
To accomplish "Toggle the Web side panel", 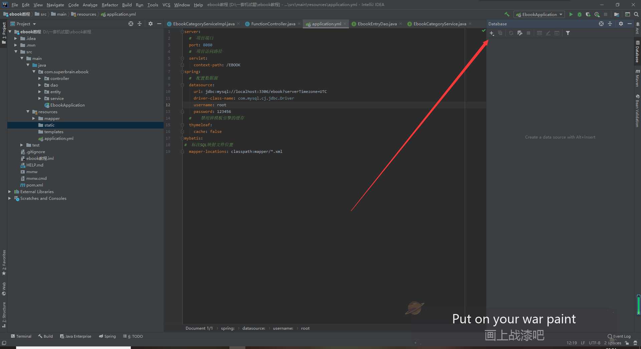I will pos(4,289).
